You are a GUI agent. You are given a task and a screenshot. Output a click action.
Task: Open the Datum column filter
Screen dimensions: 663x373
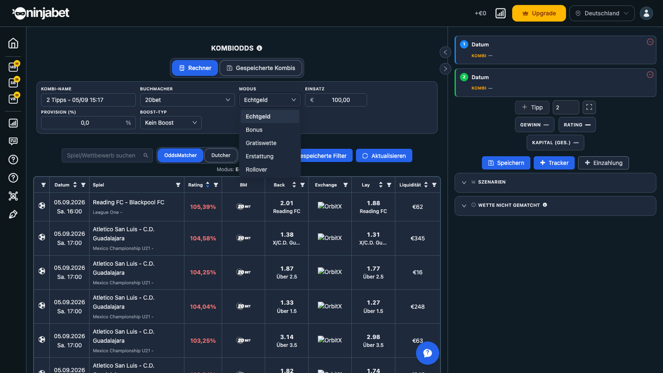click(83, 185)
